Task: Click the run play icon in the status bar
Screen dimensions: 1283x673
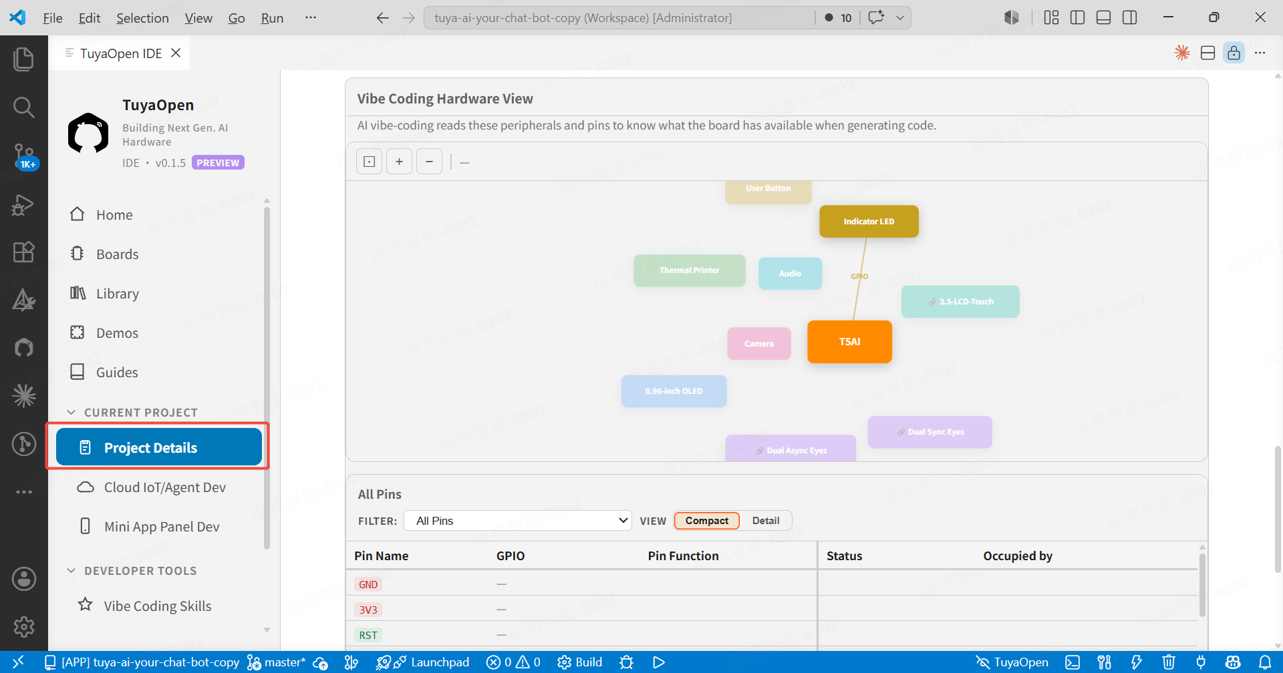Action: [x=659, y=662]
